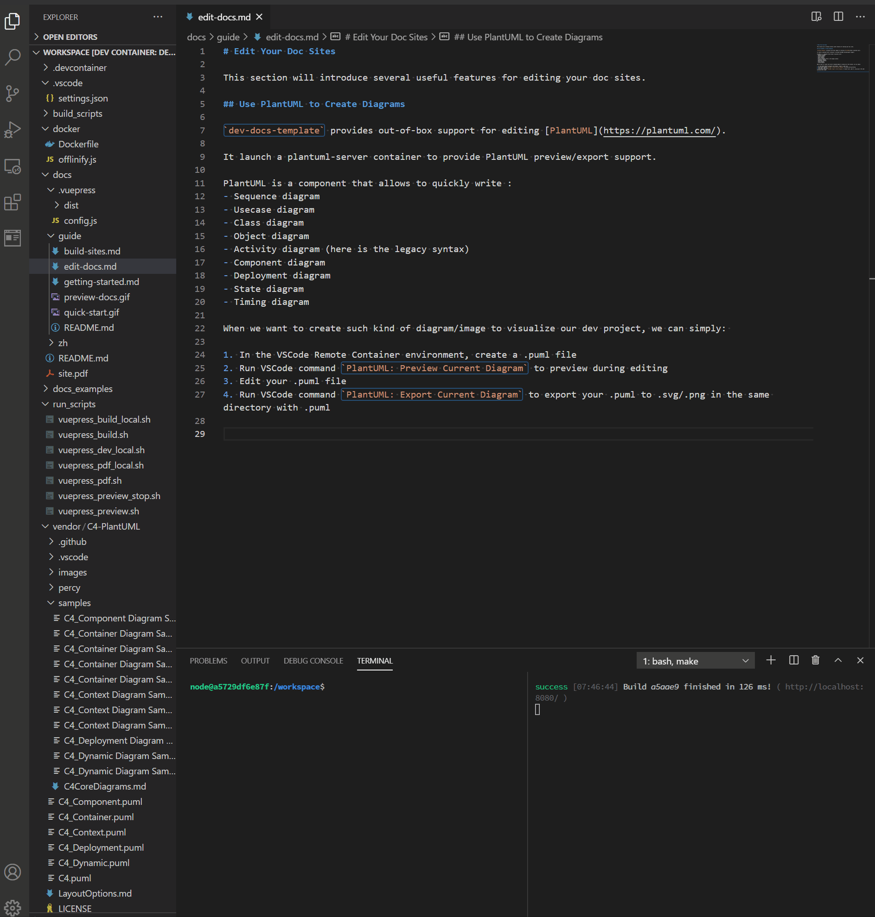Open the terminal selector dropdown
Image resolution: width=875 pixels, height=917 pixels.
[x=695, y=661]
